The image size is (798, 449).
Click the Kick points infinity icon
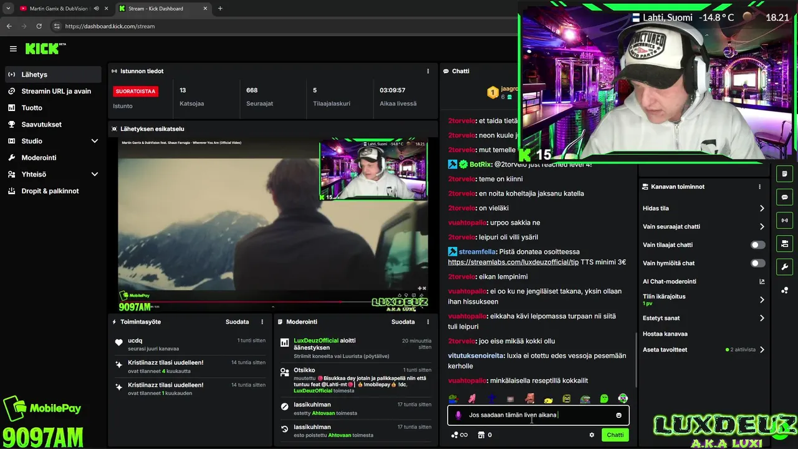pyautogui.click(x=459, y=435)
